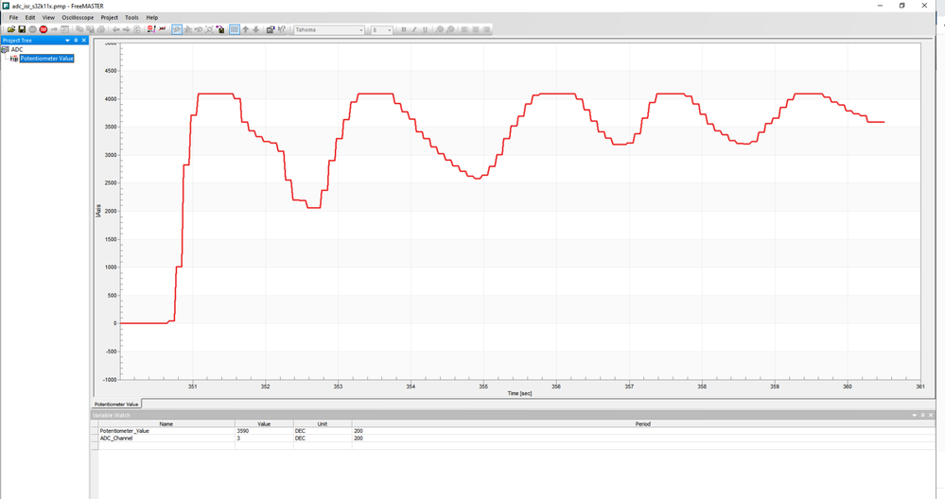Viewport: 945px width, 499px height.
Task: Click the Forward navigation arrow
Action: 126,29
